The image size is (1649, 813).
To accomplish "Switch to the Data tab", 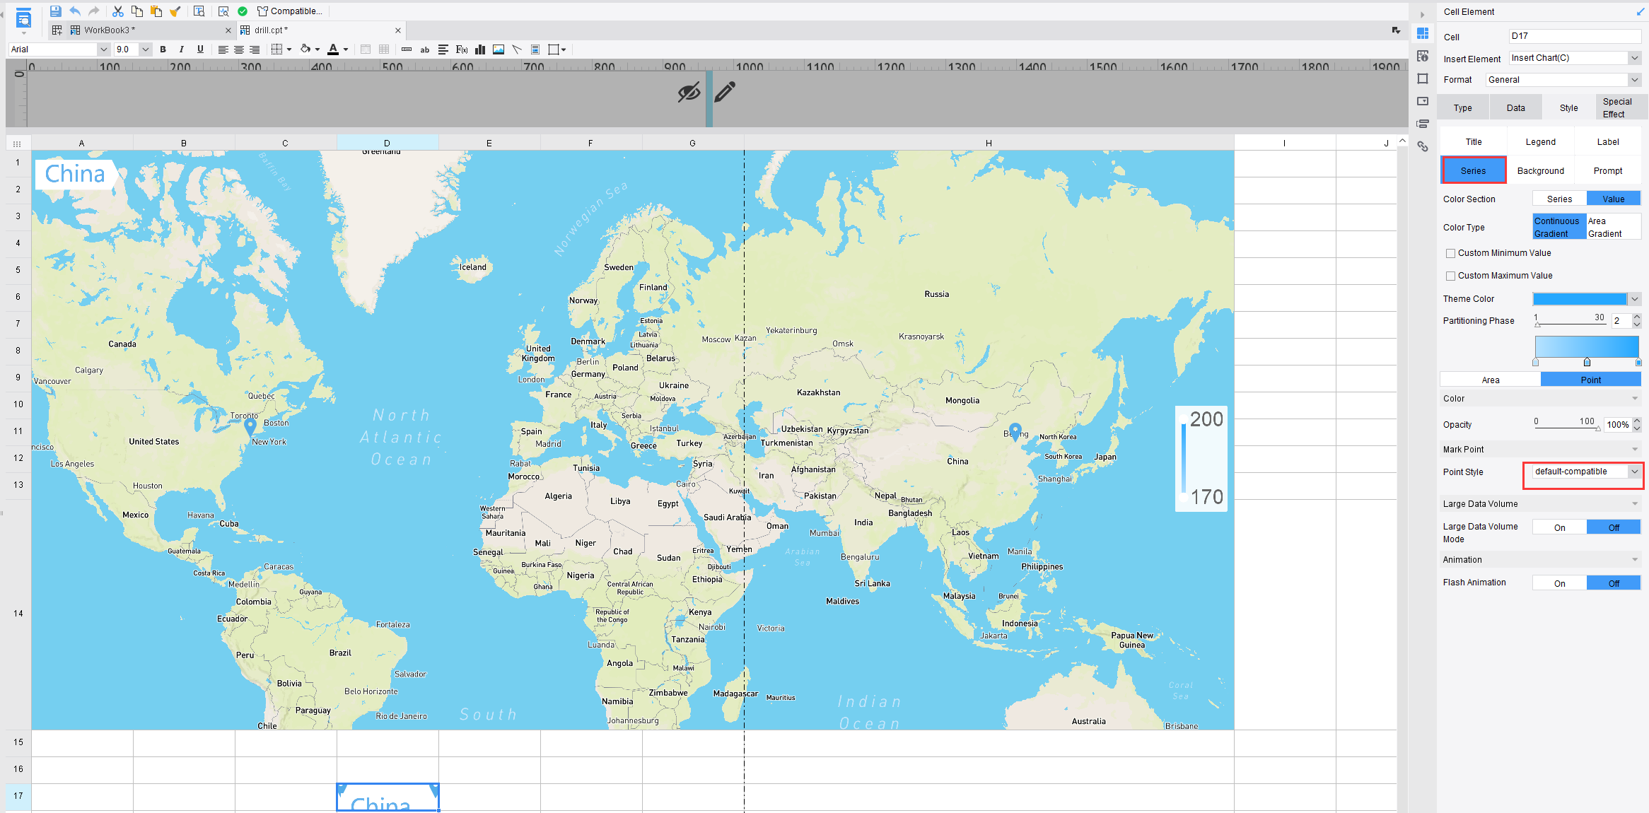I will [1515, 108].
